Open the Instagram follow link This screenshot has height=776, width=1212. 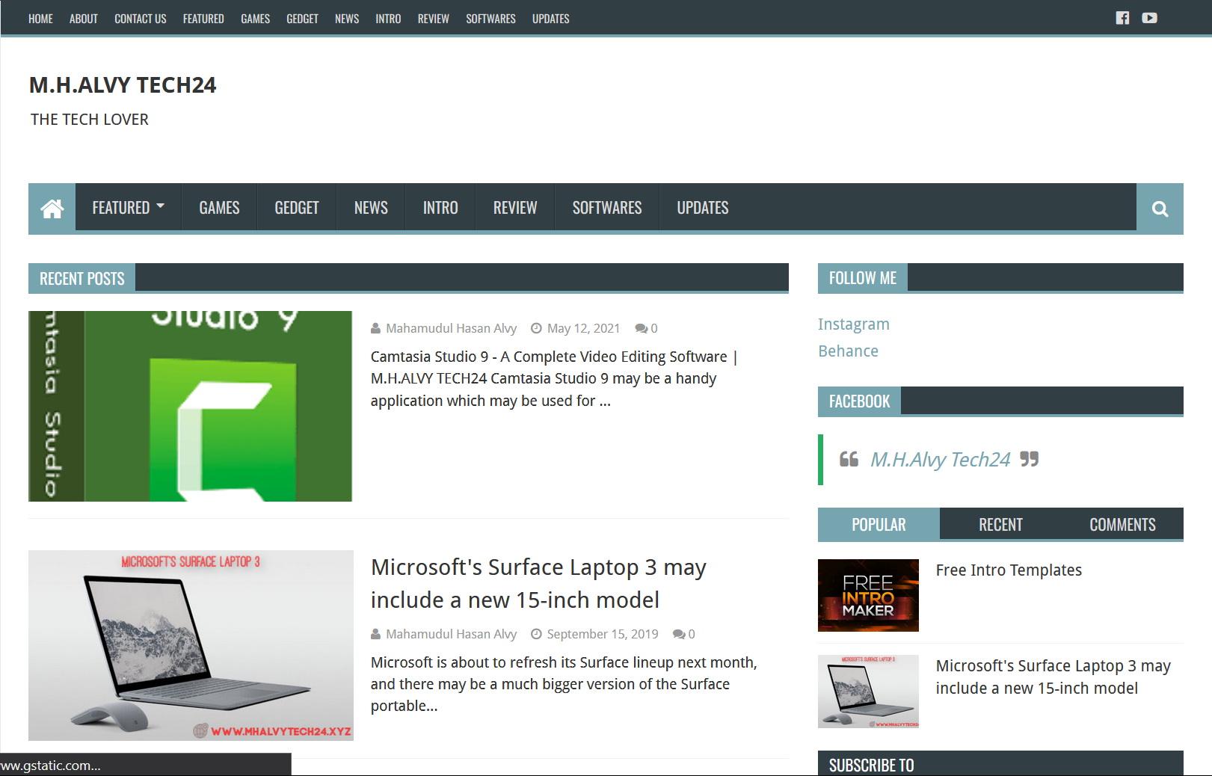click(853, 324)
